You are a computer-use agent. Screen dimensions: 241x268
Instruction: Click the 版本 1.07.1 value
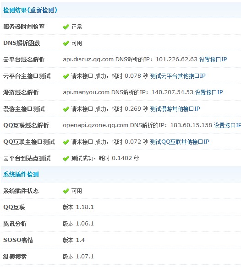pyautogui.click(x=78, y=257)
